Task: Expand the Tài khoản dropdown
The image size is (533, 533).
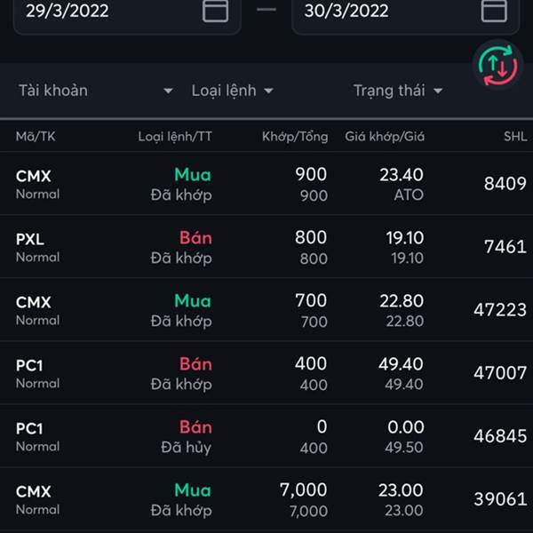Action: tap(96, 91)
